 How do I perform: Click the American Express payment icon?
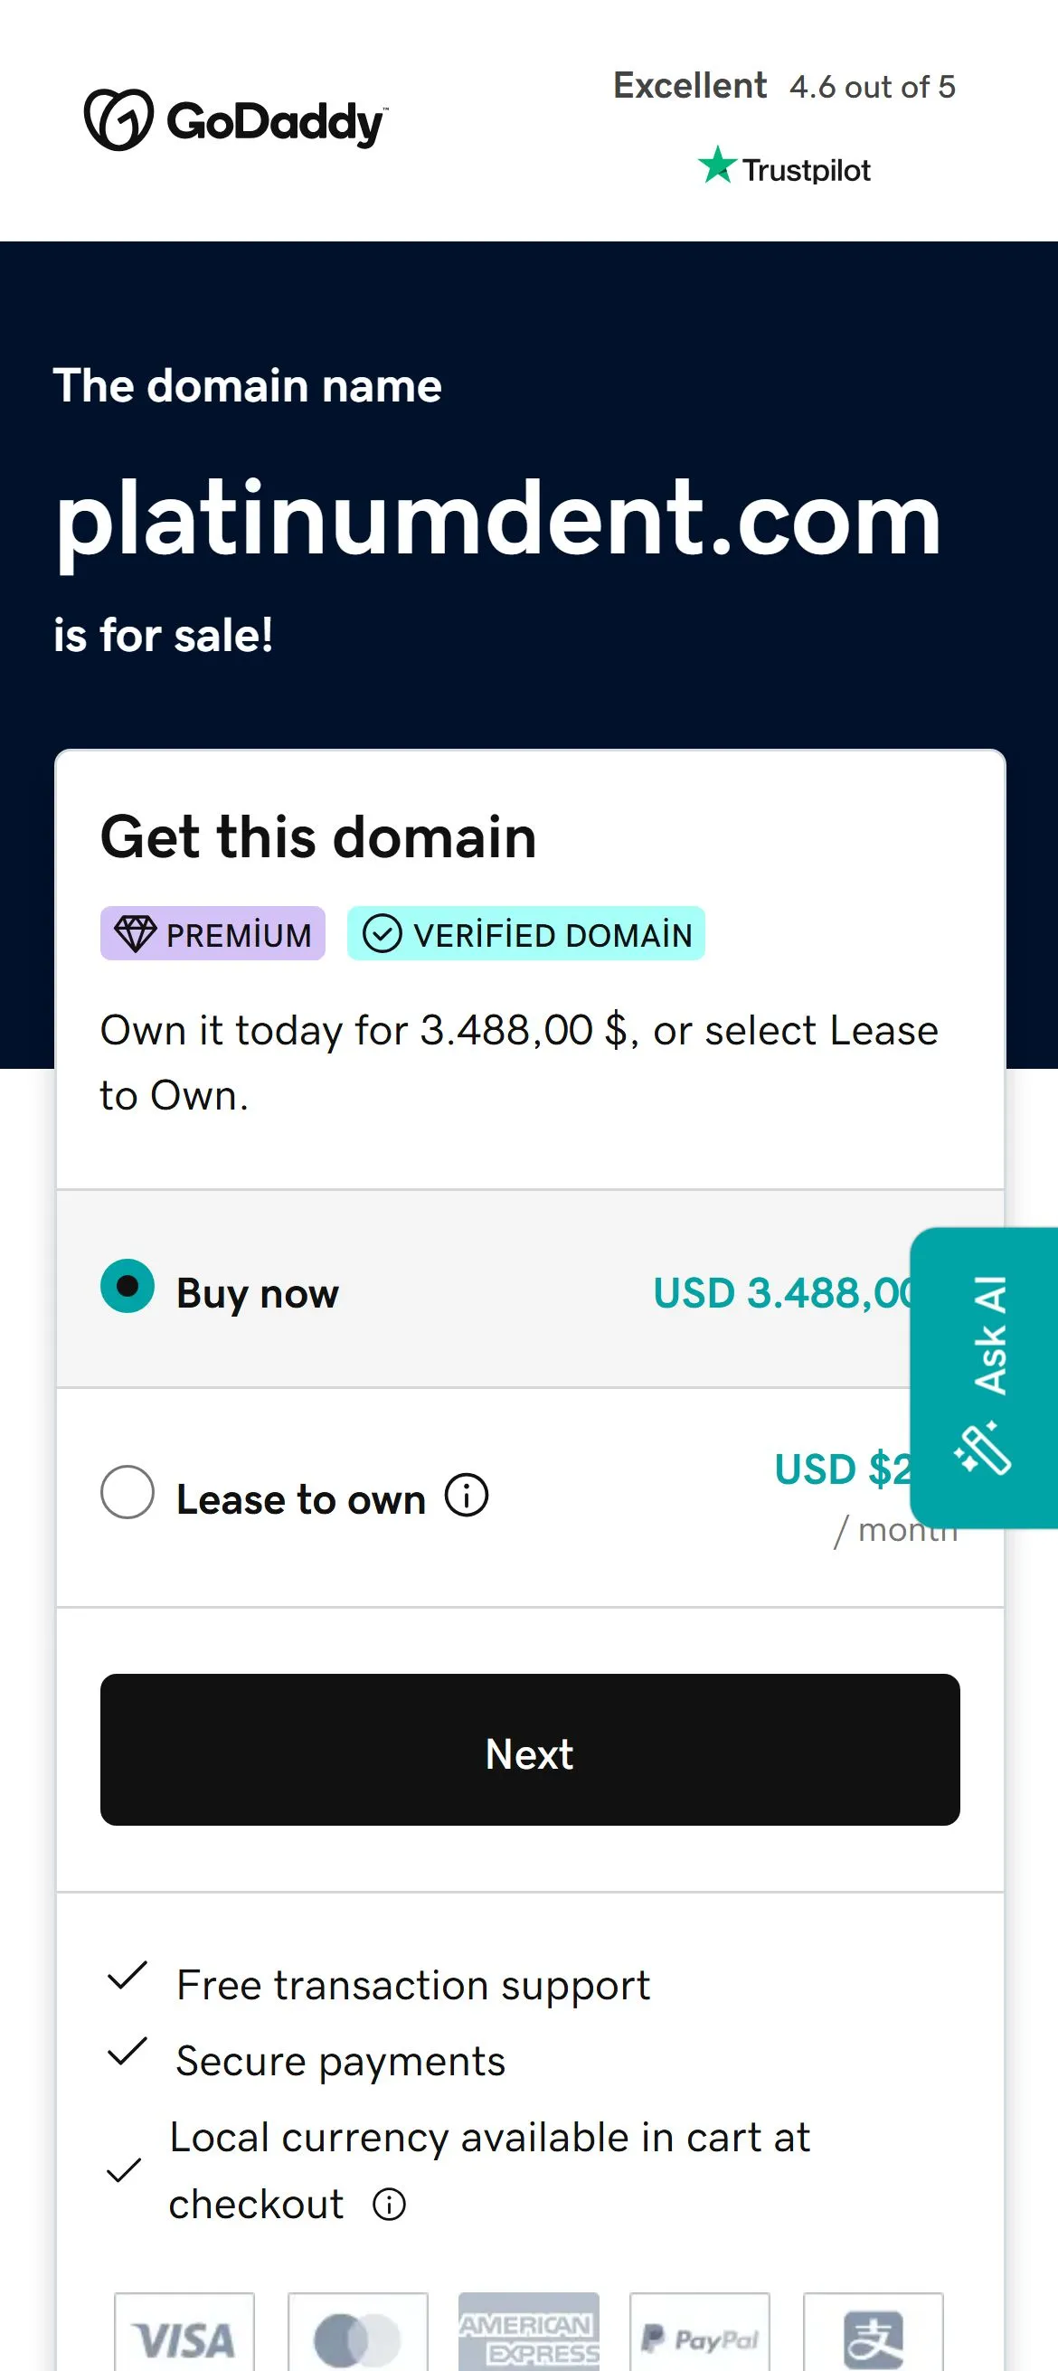tap(528, 2336)
